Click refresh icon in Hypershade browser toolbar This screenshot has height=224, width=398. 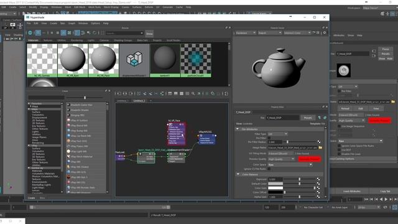pos(94,33)
